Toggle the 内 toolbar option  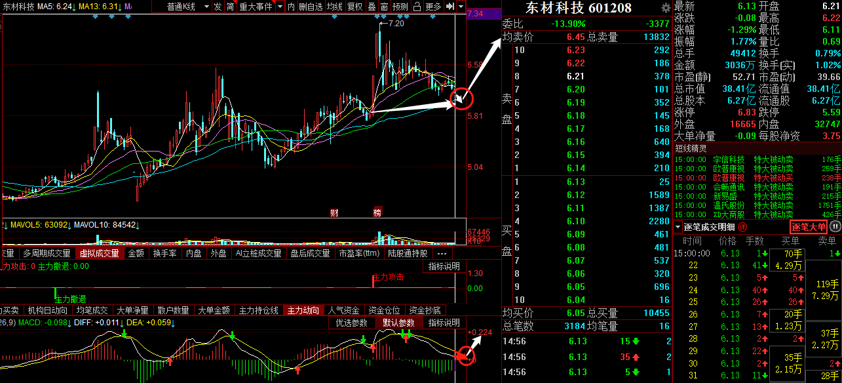[x=291, y=7]
